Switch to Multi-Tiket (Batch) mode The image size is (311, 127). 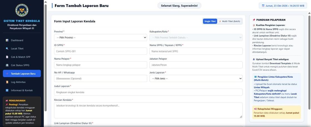pyautogui.click(x=230, y=21)
